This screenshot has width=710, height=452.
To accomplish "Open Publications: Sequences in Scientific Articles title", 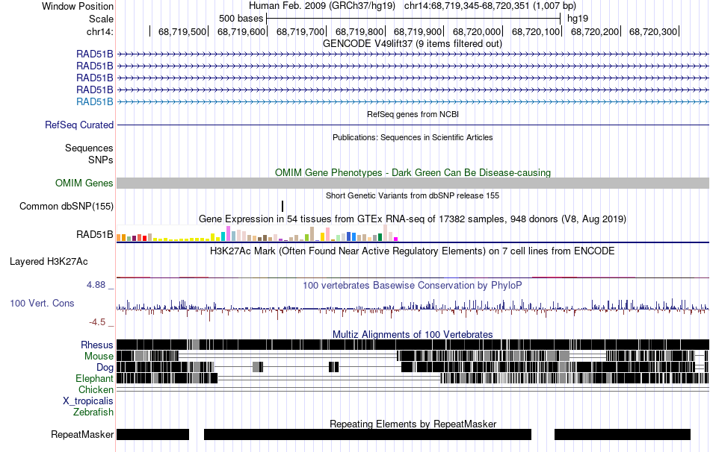I will click(x=413, y=137).
